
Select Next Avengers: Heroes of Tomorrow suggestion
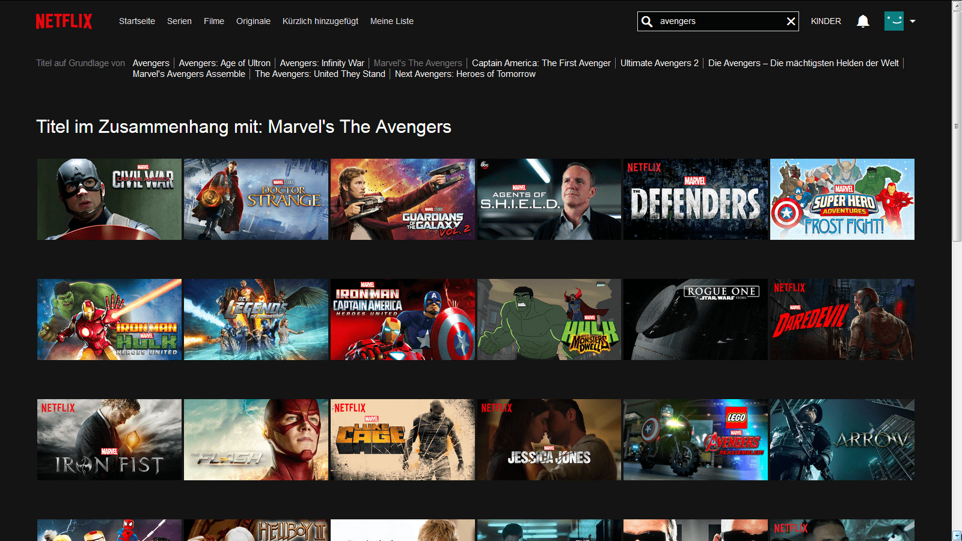click(465, 74)
